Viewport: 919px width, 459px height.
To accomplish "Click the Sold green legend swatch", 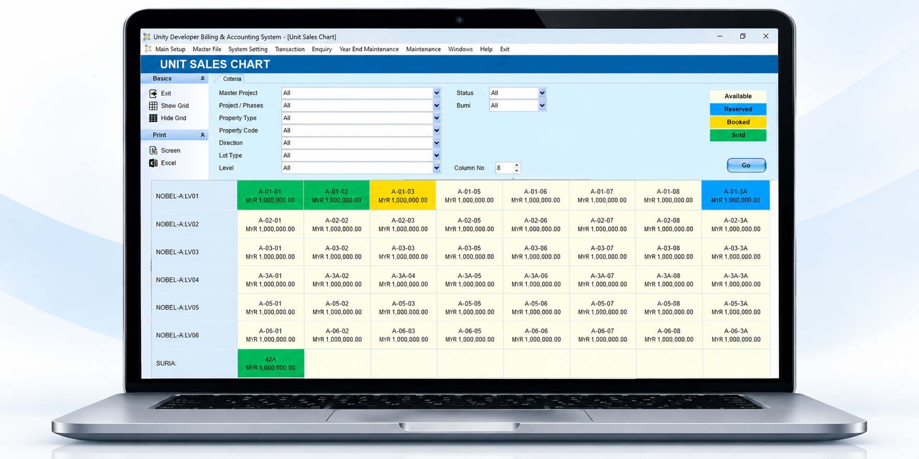I will tap(738, 135).
